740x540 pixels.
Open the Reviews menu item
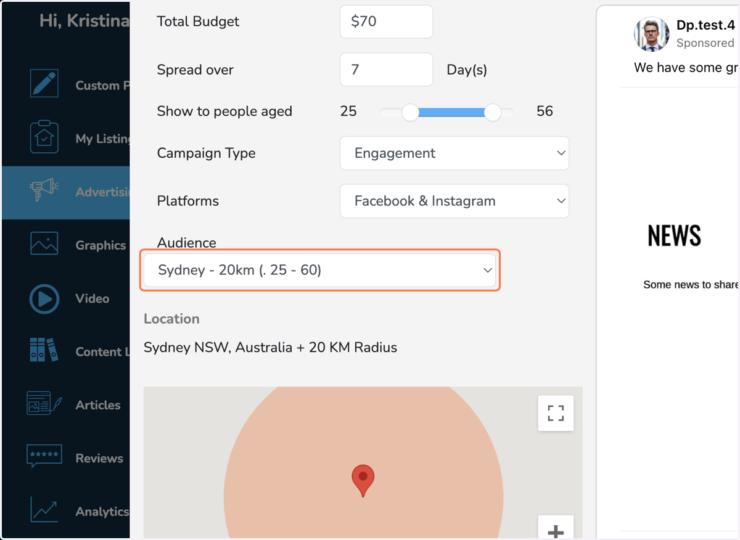(99, 458)
